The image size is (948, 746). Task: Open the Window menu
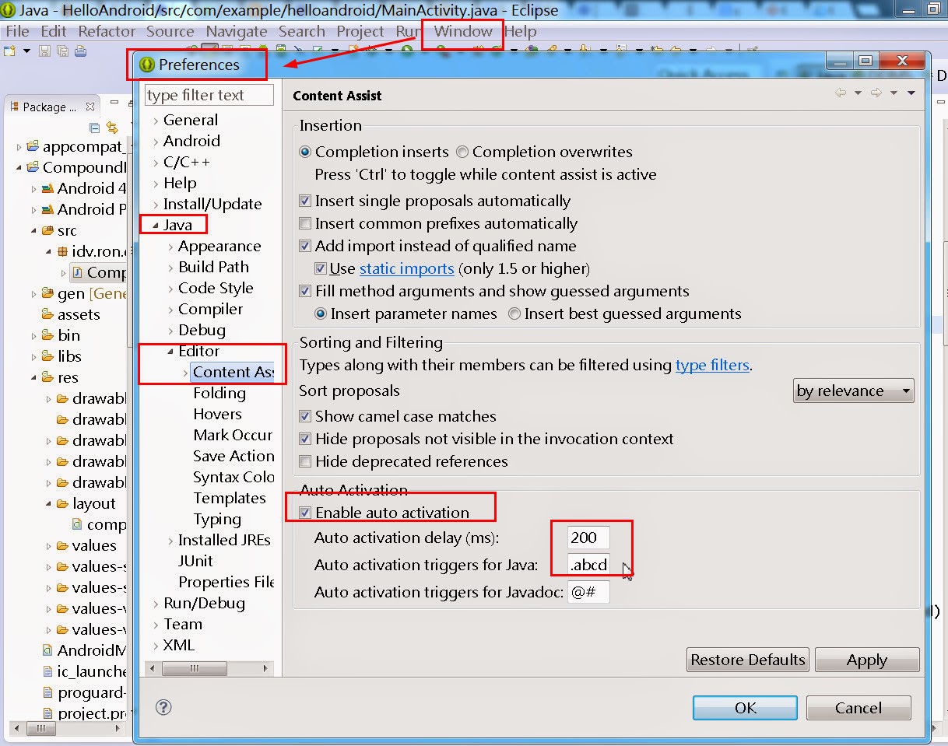[462, 31]
